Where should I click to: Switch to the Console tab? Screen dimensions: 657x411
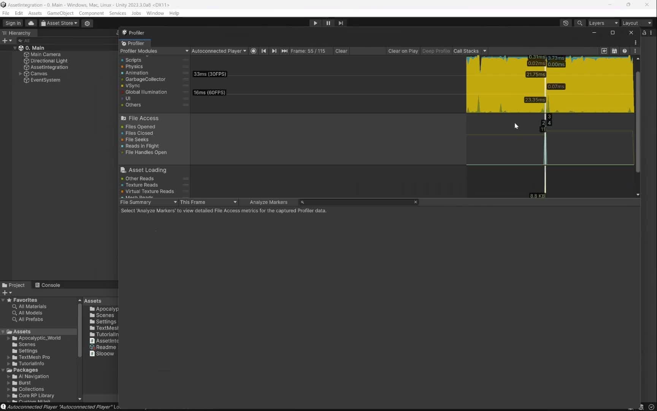tap(51, 285)
